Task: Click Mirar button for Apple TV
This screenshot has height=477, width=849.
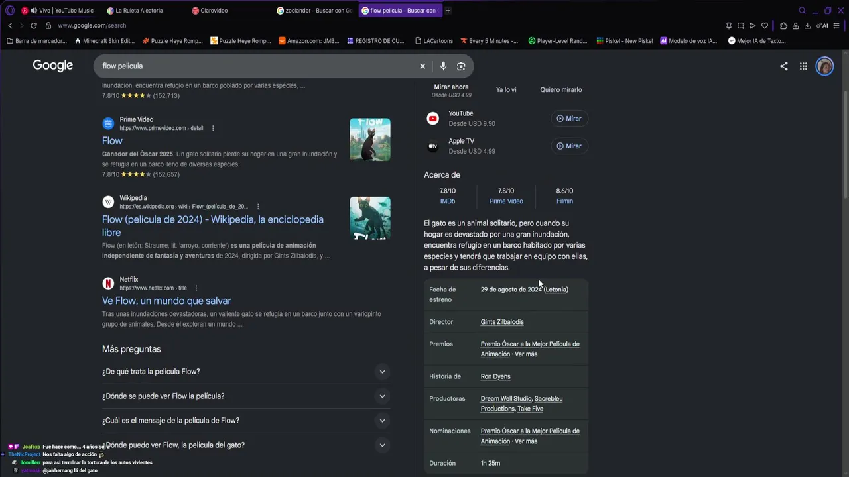Action: pyautogui.click(x=569, y=146)
